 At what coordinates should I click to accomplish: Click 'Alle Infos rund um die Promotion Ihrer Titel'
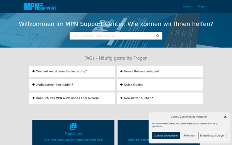[x=73, y=140]
